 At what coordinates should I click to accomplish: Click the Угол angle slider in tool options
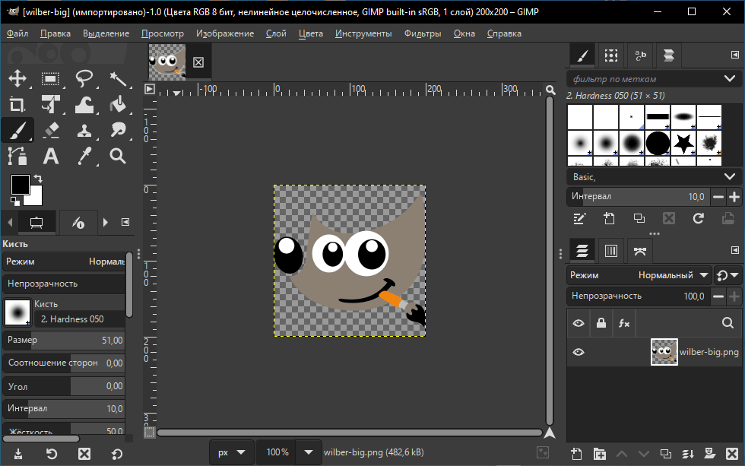(x=64, y=386)
